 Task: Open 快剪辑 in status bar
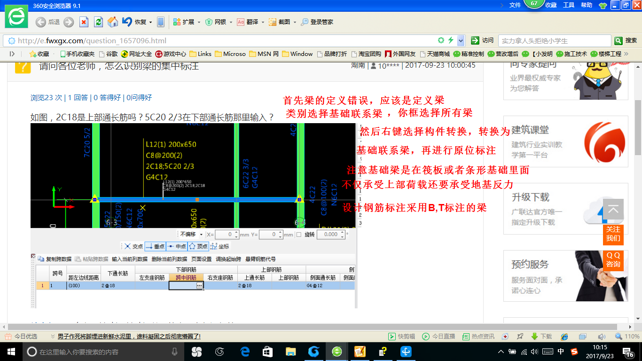(x=402, y=337)
